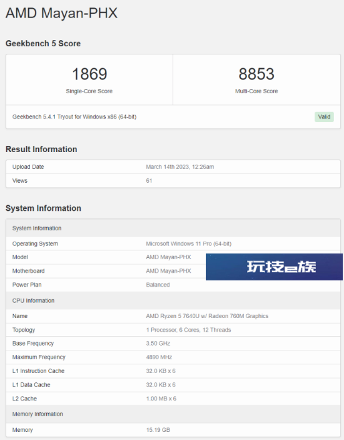Click the Operating System label
The height and width of the screenshot is (440, 344).
[x=35, y=244]
